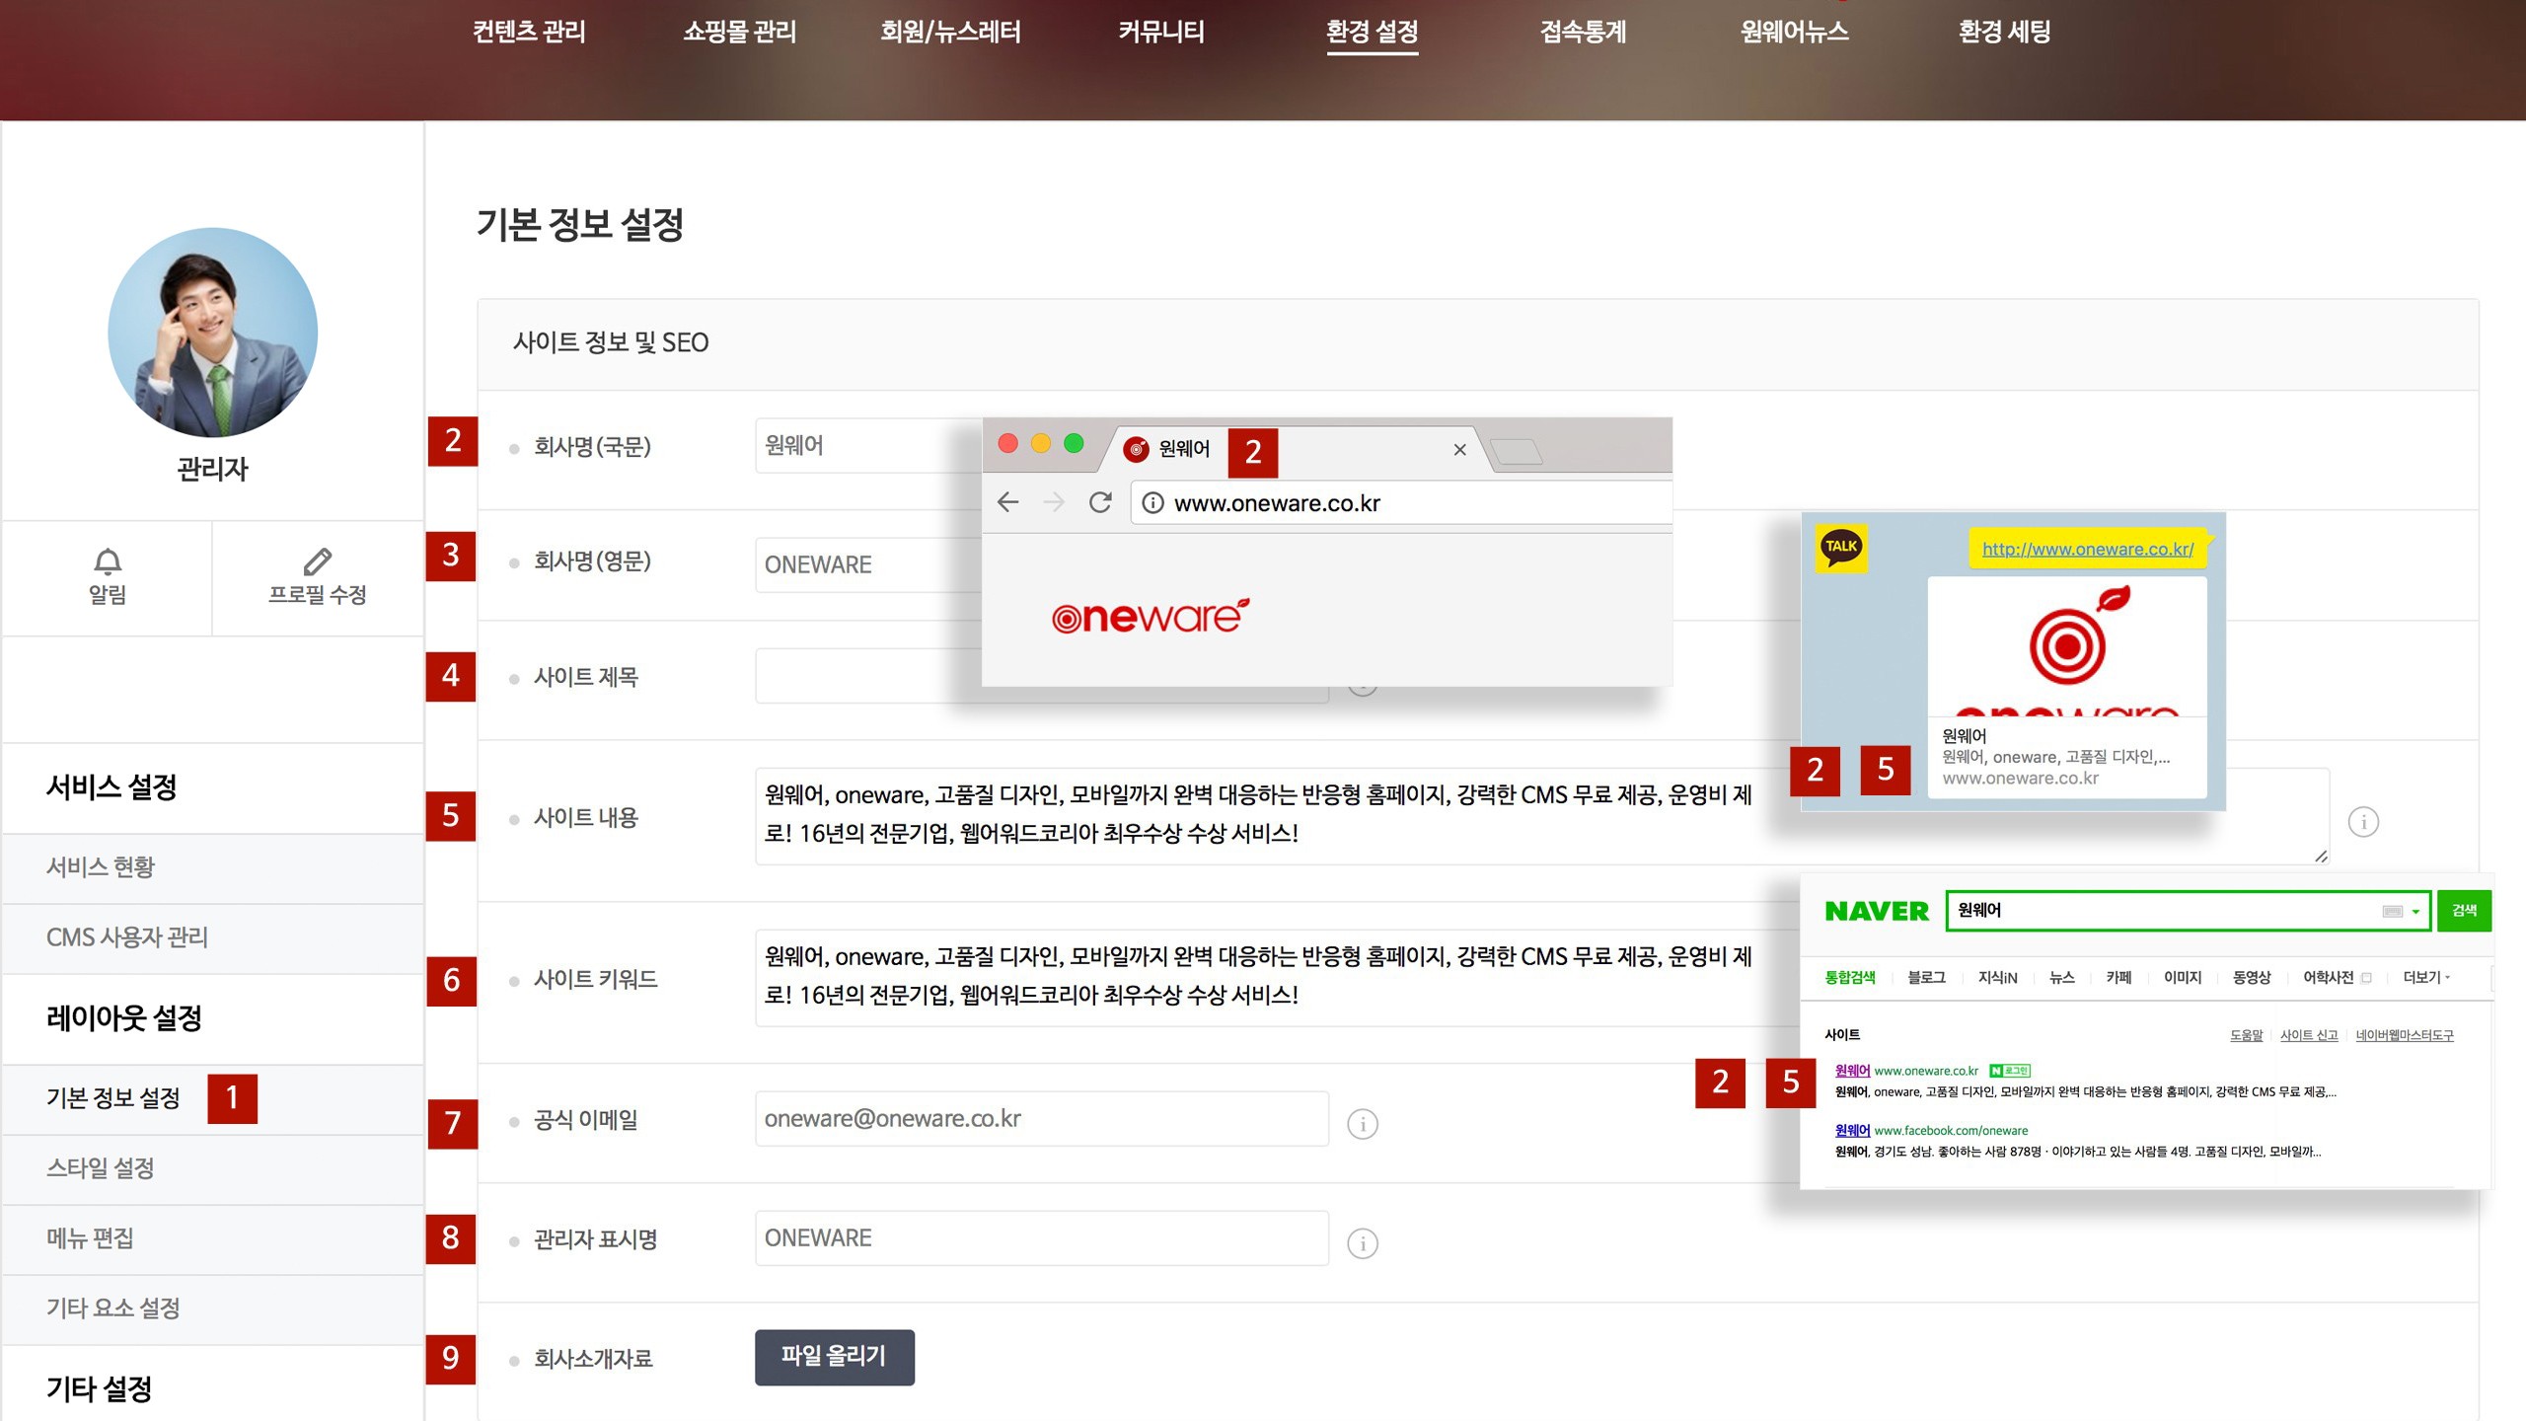Open the Naver search box dropdown arrow

coord(2415,912)
